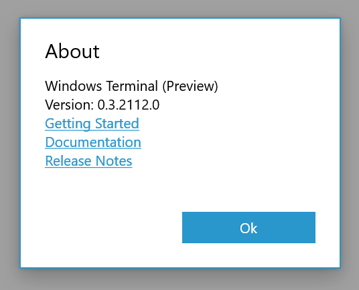Viewport: 359px width, 290px height.
Task: Click the word "Windows" in the app name
Action: 73,86
